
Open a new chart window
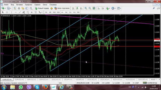[3, 8]
